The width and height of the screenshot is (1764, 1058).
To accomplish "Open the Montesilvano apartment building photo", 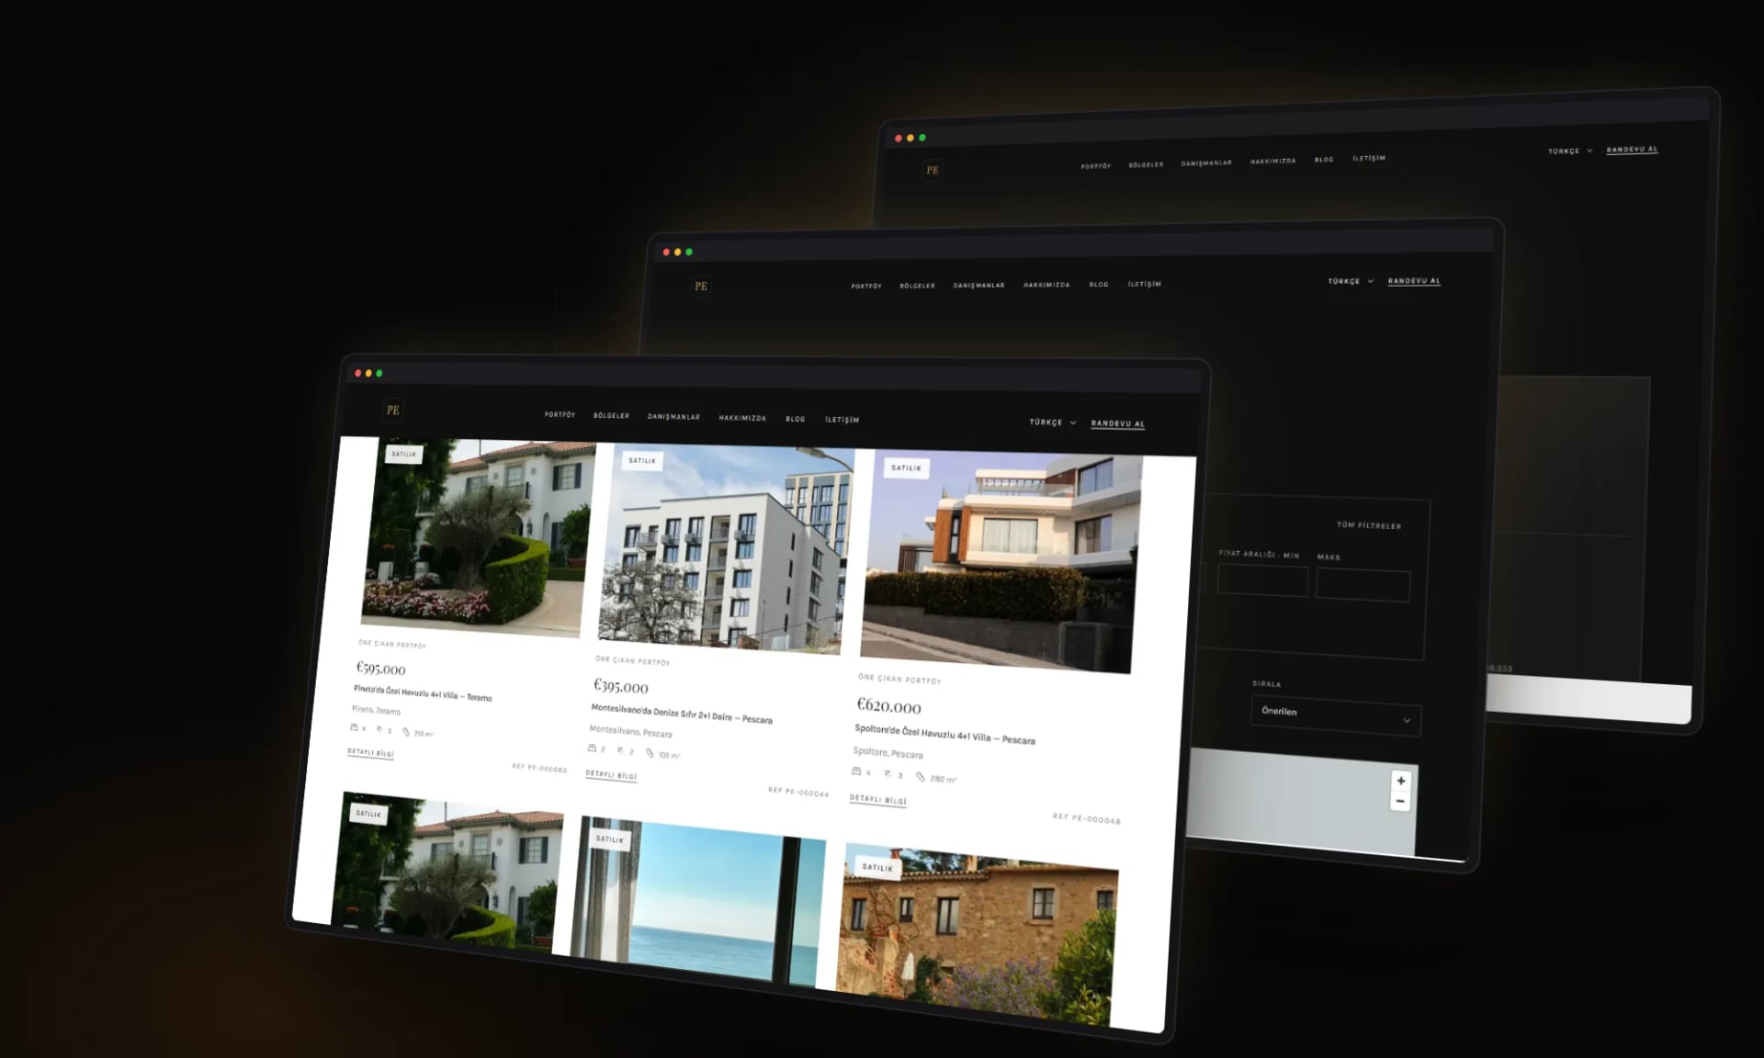I will 726,549.
